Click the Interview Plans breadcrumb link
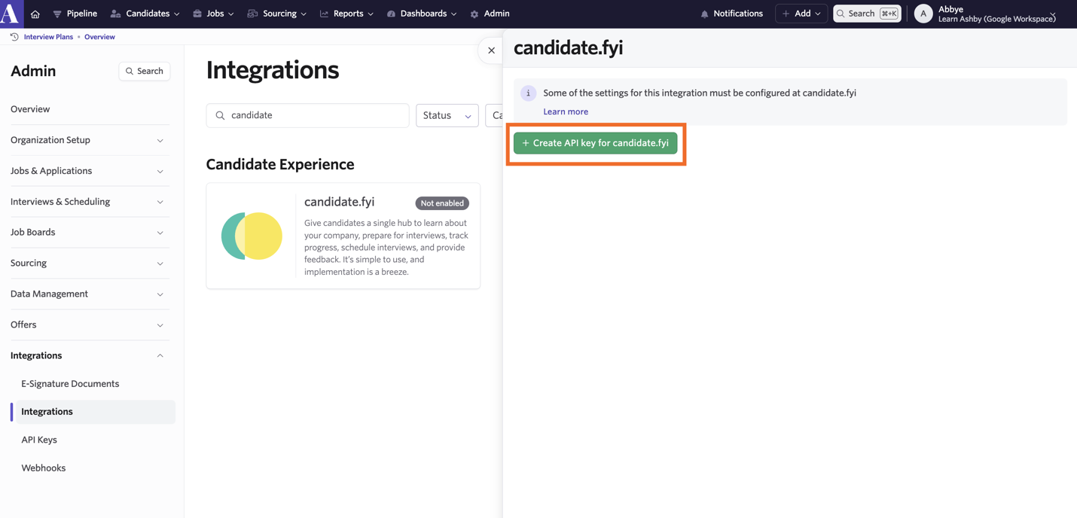This screenshot has height=518, width=1077. coord(49,37)
